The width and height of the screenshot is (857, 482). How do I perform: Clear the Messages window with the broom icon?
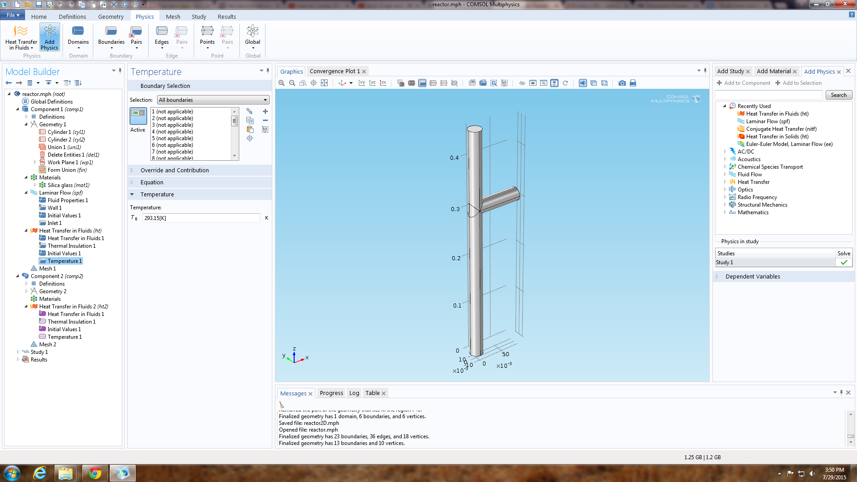coord(282,405)
